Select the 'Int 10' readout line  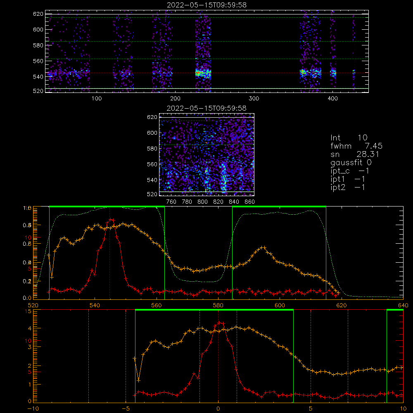349,138
